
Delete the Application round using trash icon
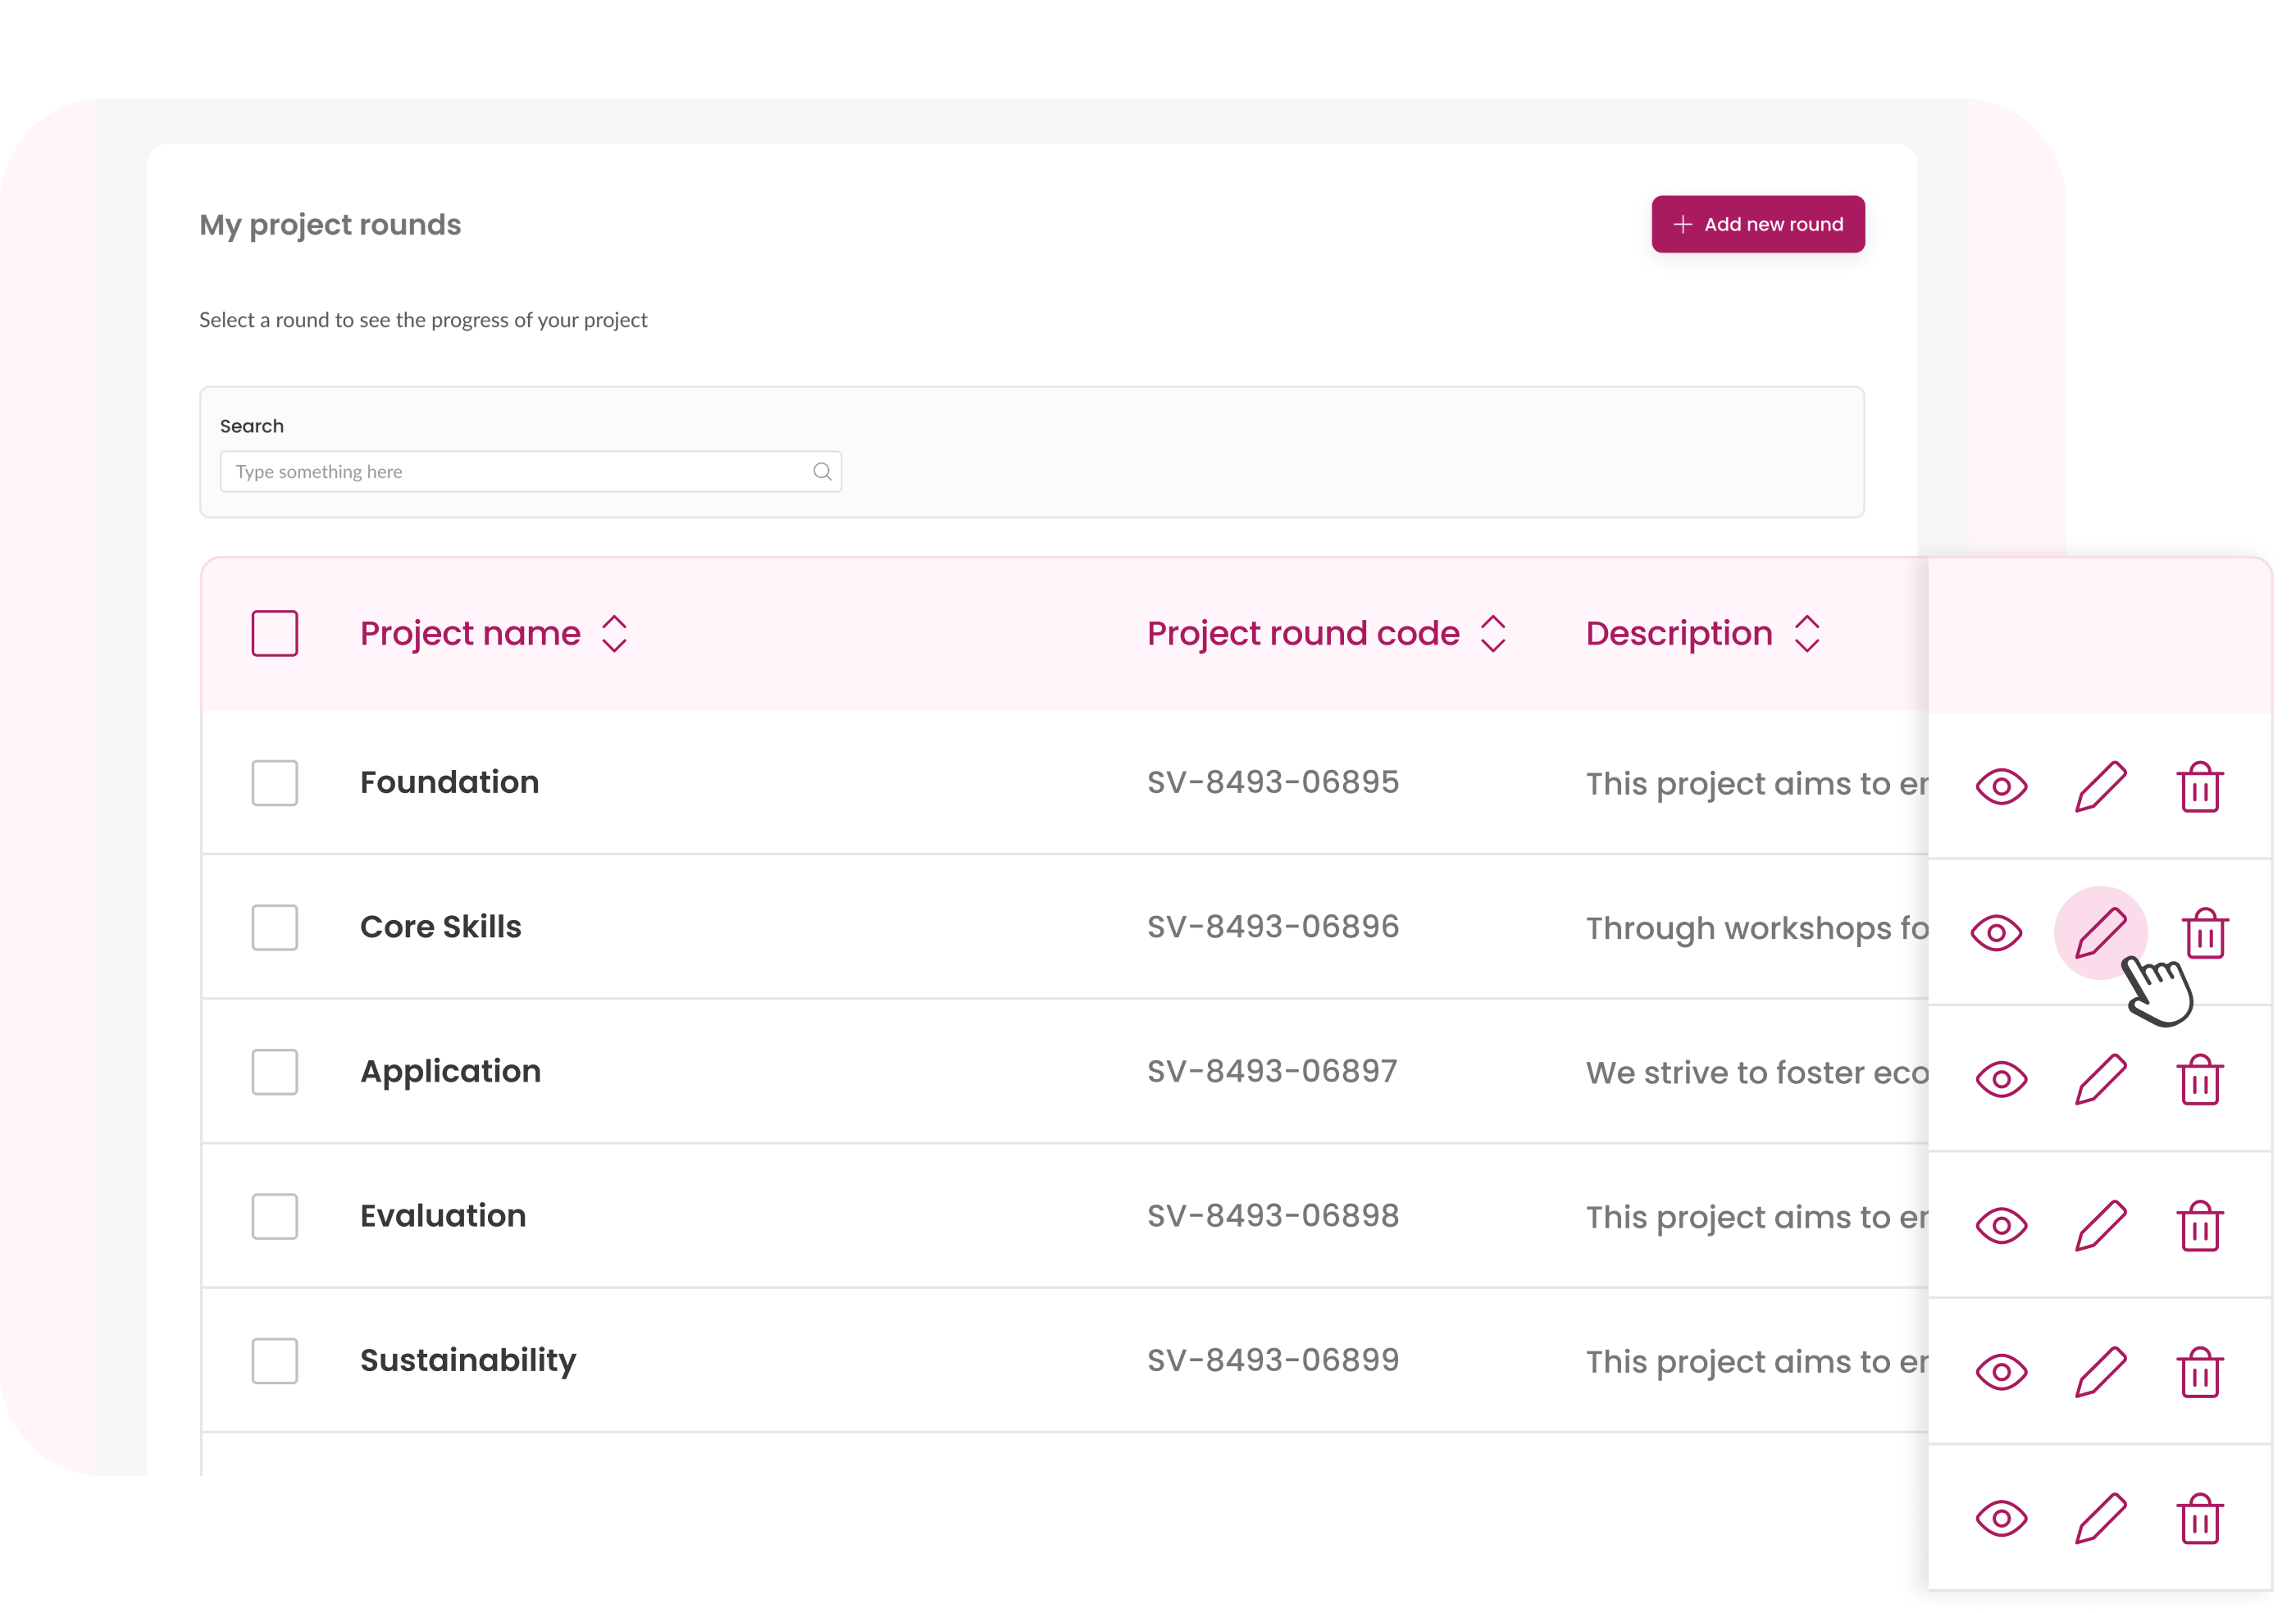(x=2199, y=1079)
